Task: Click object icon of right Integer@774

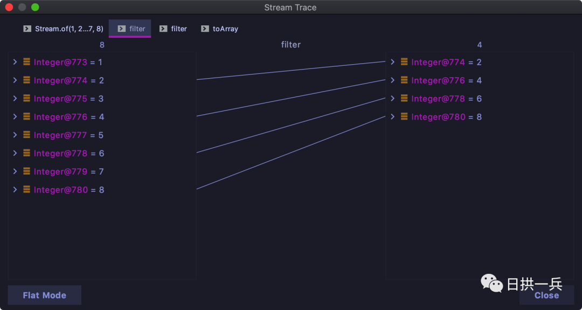Action: [404, 61]
